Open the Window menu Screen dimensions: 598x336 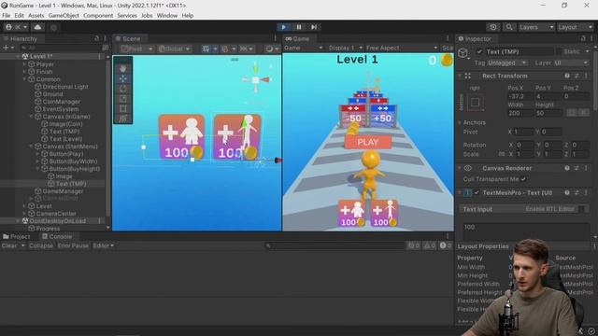(x=167, y=16)
